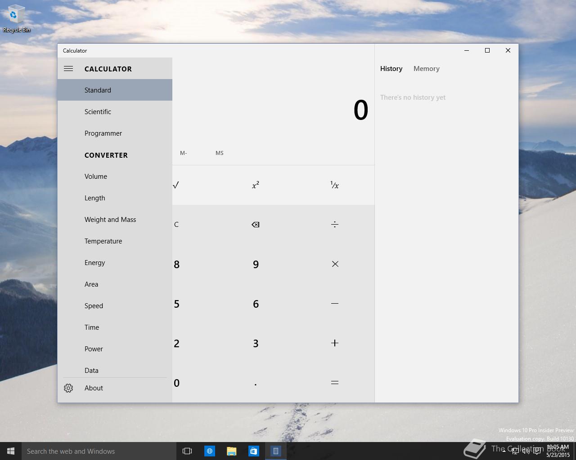Open the Store app in taskbar
Viewport: 576px width, 460px height.
[253, 451]
